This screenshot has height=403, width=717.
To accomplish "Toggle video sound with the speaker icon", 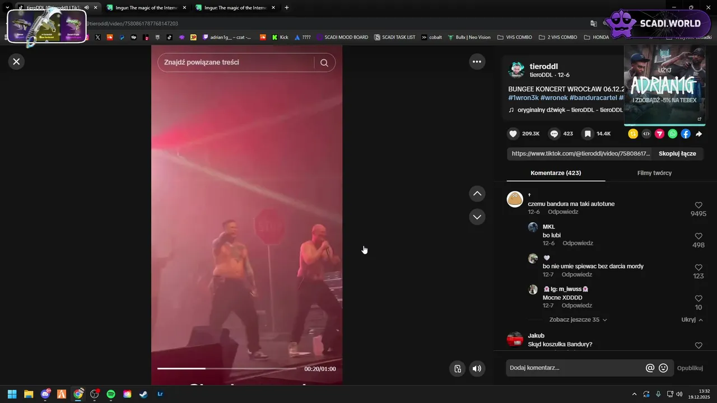I will point(477,368).
